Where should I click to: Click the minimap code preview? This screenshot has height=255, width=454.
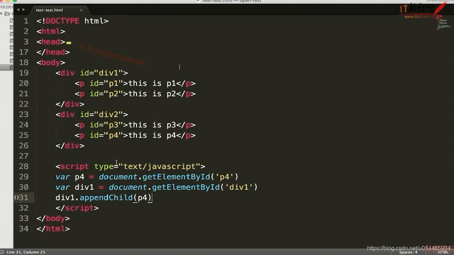pos(443,23)
